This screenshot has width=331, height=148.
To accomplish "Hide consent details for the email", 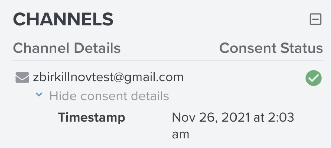I will pyautogui.click(x=109, y=96).
